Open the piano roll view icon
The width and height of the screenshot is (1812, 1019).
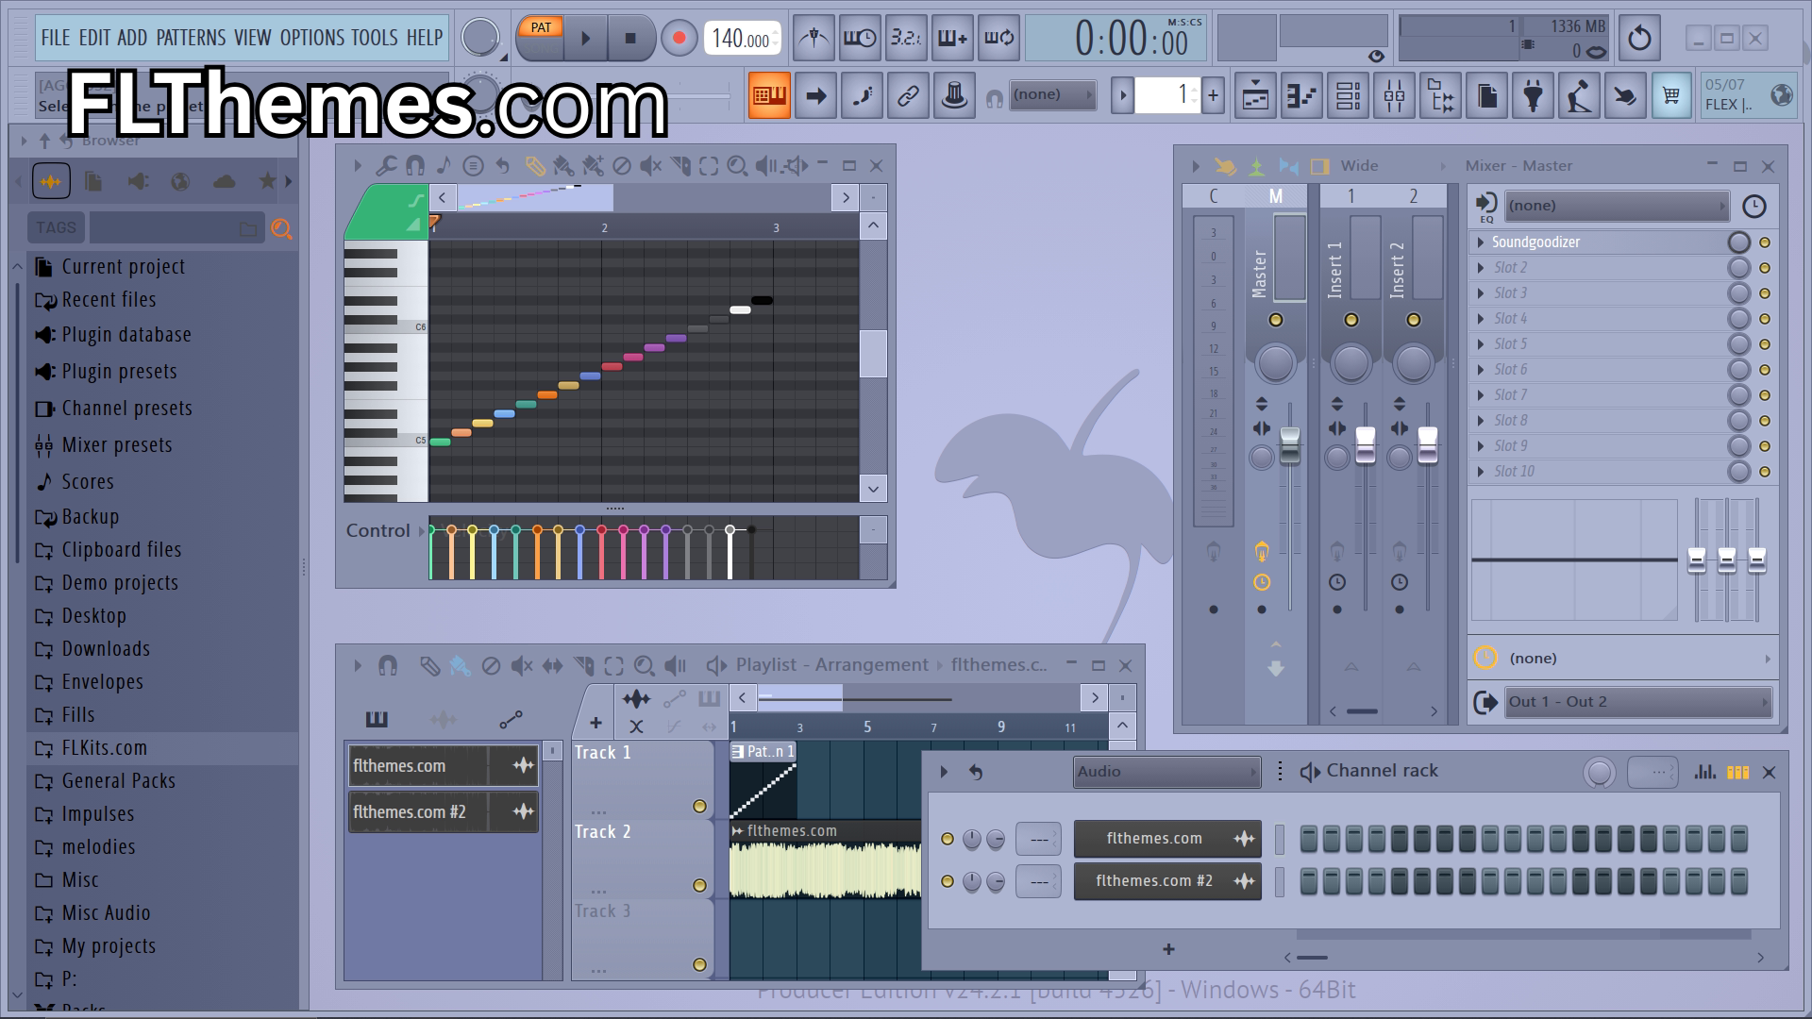[1301, 95]
